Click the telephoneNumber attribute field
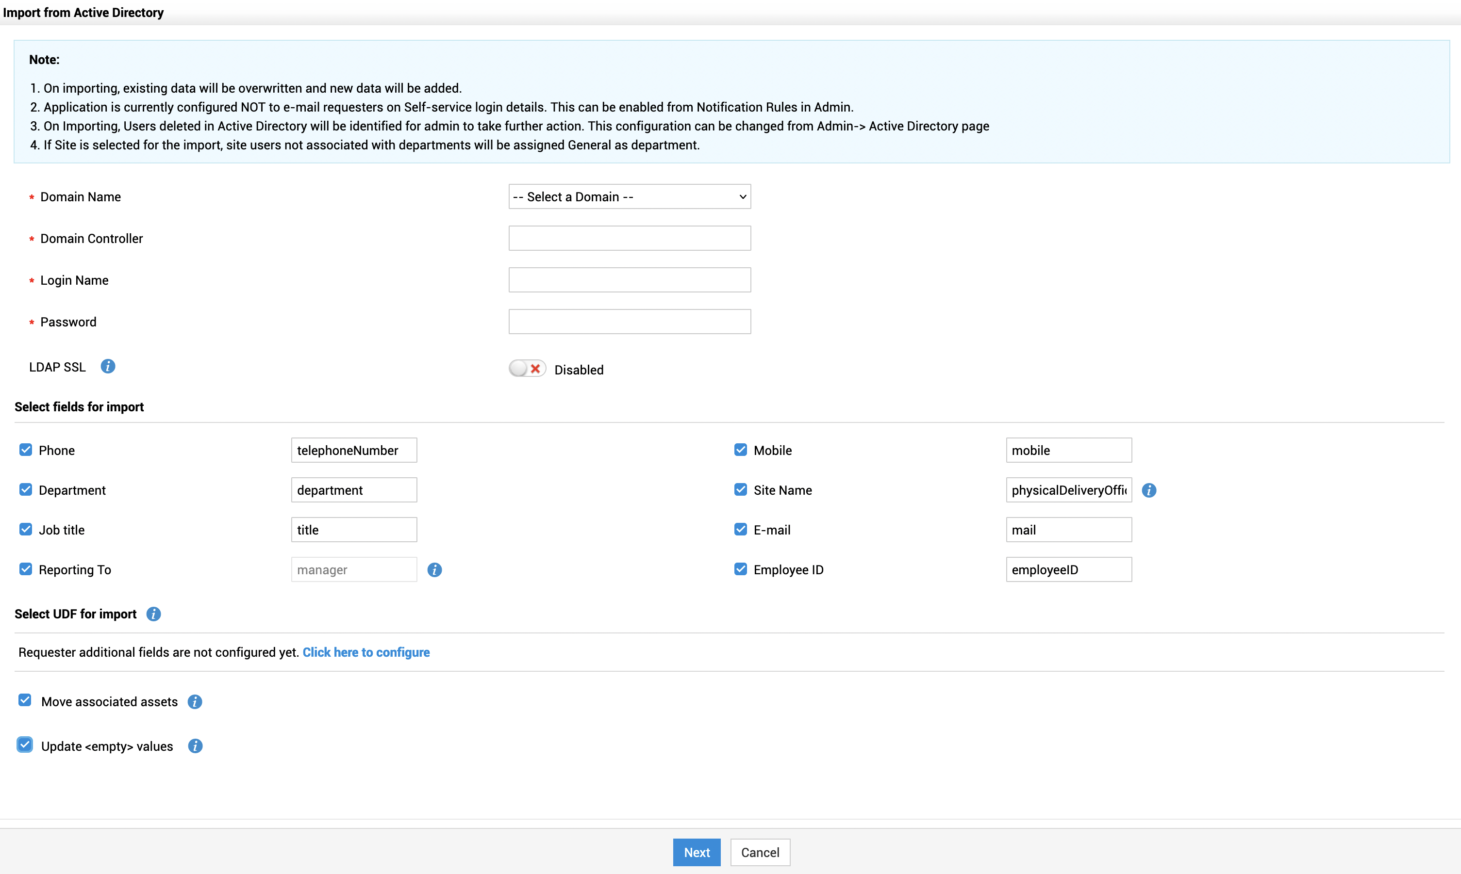 pyautogui.click(x=354, y=451)
